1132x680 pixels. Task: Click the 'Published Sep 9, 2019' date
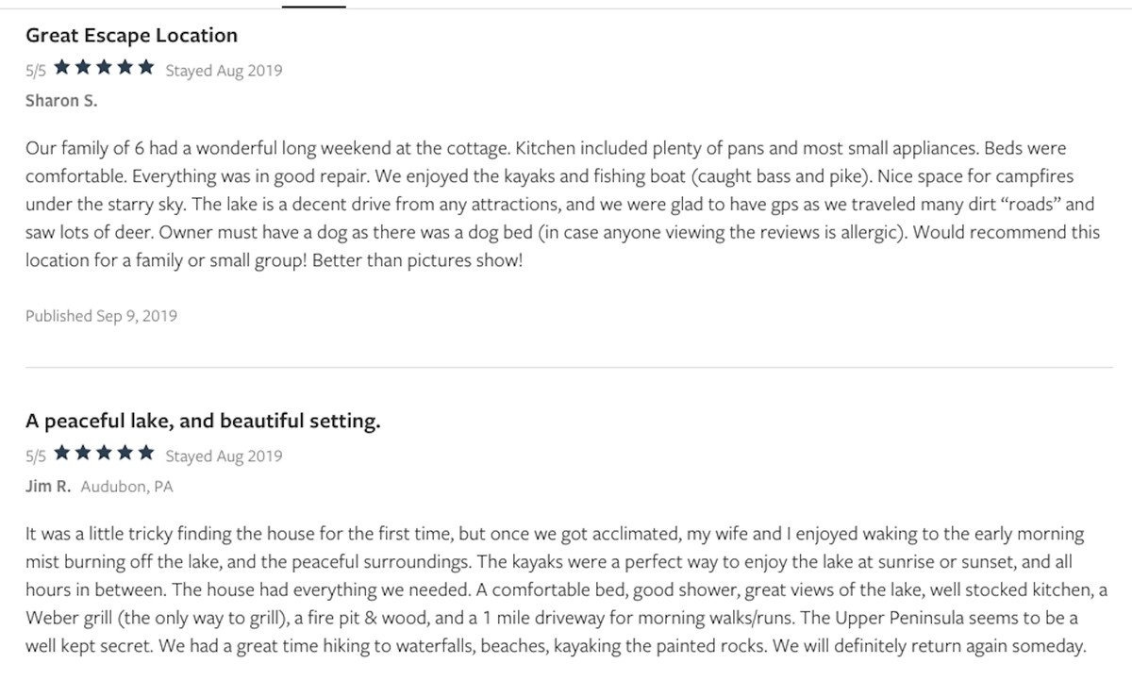(x=101, y=316)
